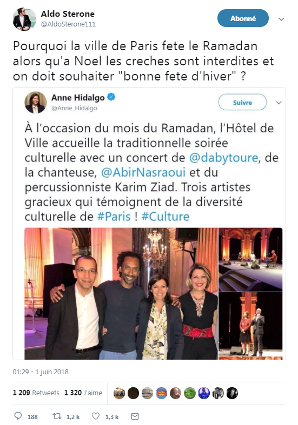This screenshot has width=298, height=425.
Task: Open the @dabytoure mention link
Action: [x=223, y=158]
